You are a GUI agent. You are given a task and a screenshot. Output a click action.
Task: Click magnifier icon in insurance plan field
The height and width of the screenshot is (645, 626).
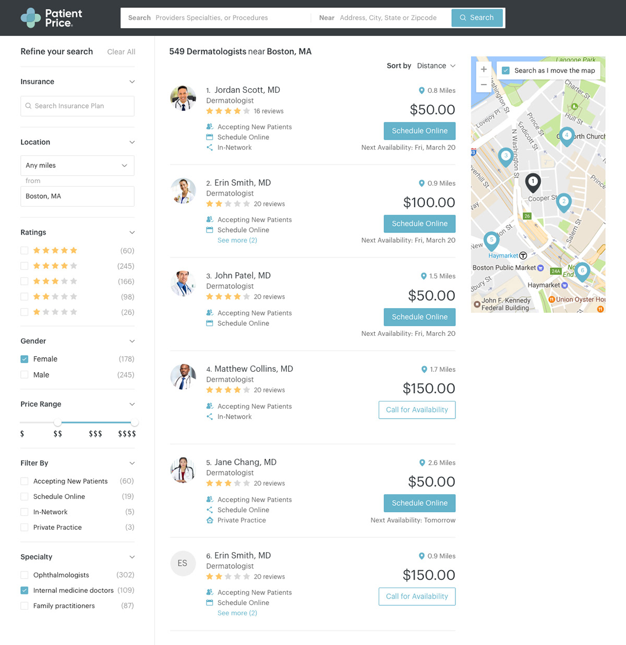[x=29, y=106]
